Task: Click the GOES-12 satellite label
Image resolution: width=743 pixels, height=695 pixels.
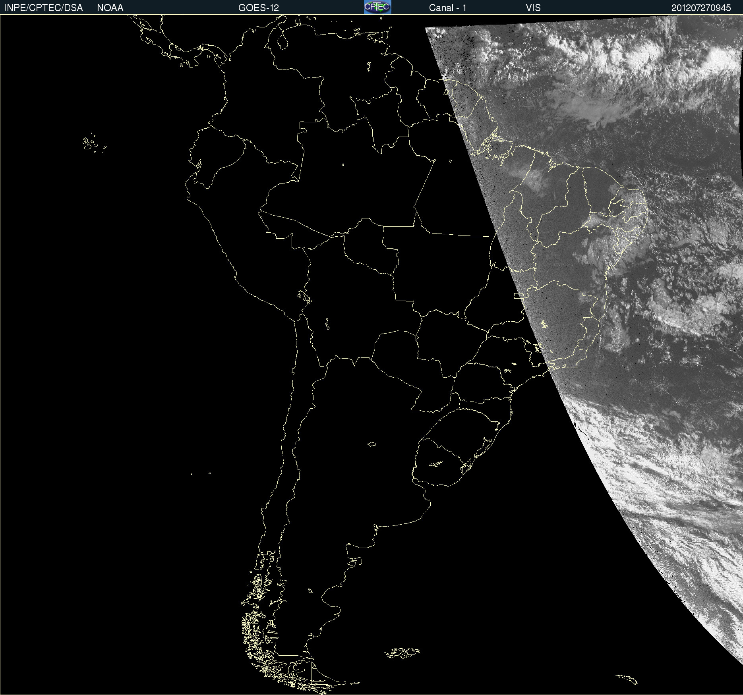Action: coord(259,8)
